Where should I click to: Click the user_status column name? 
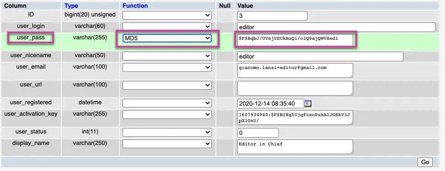click(x=31, y=132)
